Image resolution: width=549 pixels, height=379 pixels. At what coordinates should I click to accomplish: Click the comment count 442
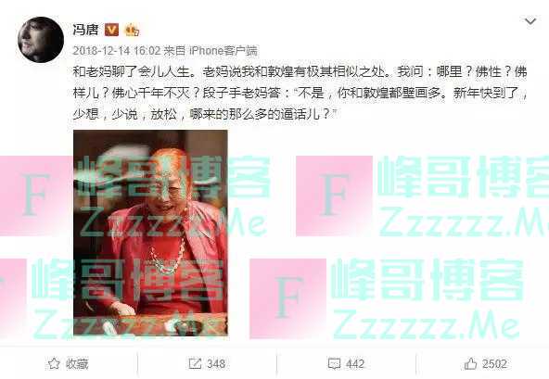pos(355,364)
